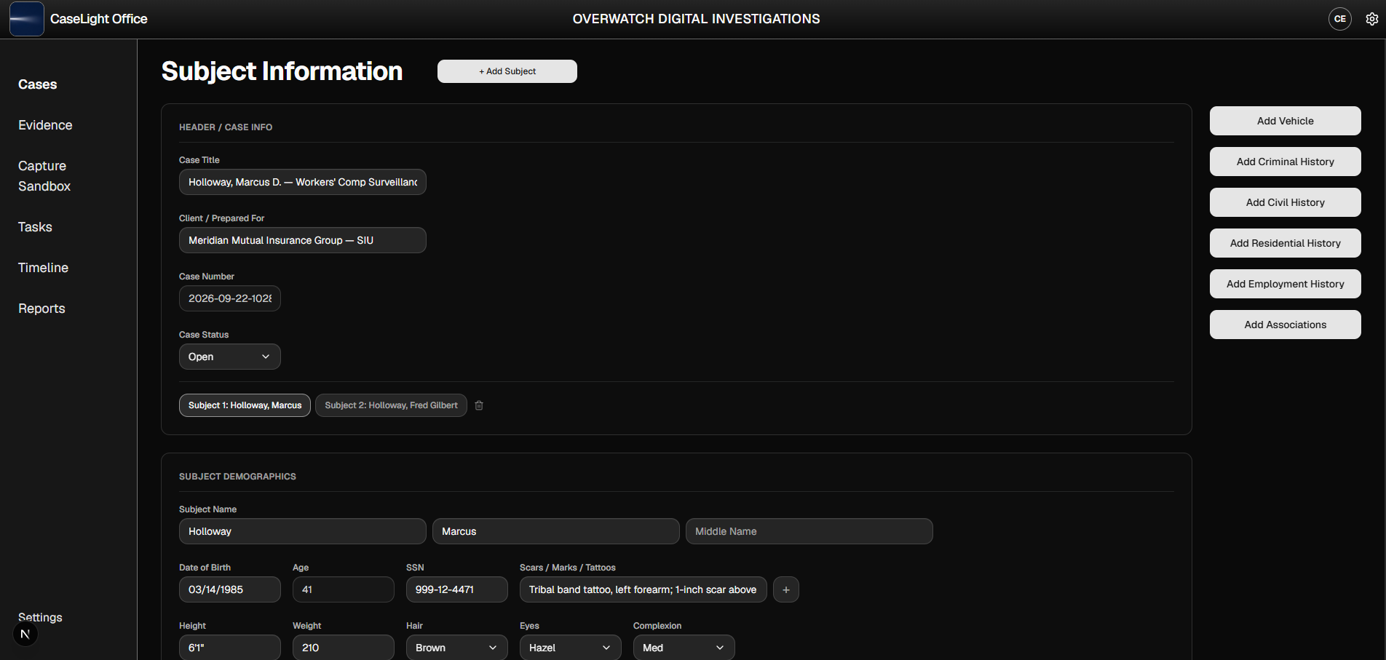Switch to Subject 2: Holloway, Fred Gilbert tab

pyautogui.click(x=391, y=405)
